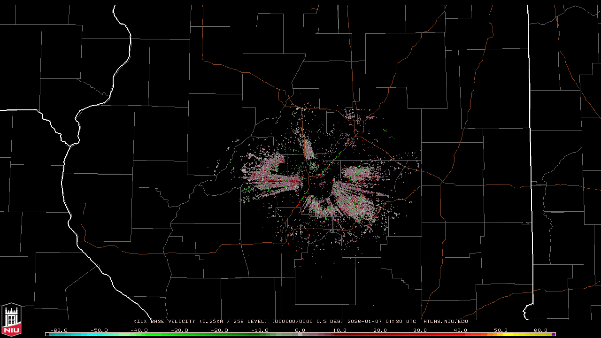Click the -50.0 label on the scale
The height and width of the screenshot is (338, 601).
tap(99, 330)
